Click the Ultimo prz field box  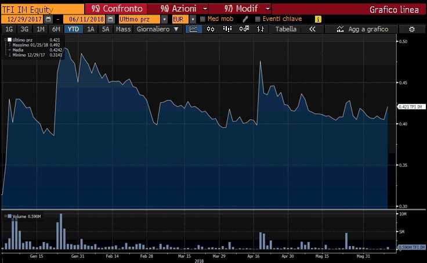point(139,19)
